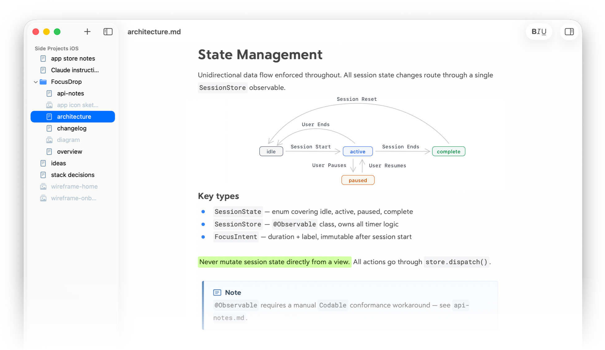Viewport: 605px width, 350px height.
Task: Collapse the FocusDrop folder chevron
Action: pos(36,82)
